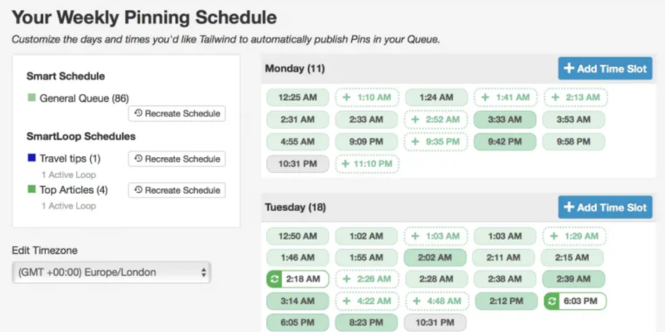Add Time Slot for Tuesday

(x=605, y=207)
